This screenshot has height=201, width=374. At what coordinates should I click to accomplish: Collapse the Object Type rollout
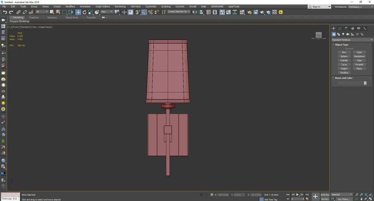(x=342, y=45)
